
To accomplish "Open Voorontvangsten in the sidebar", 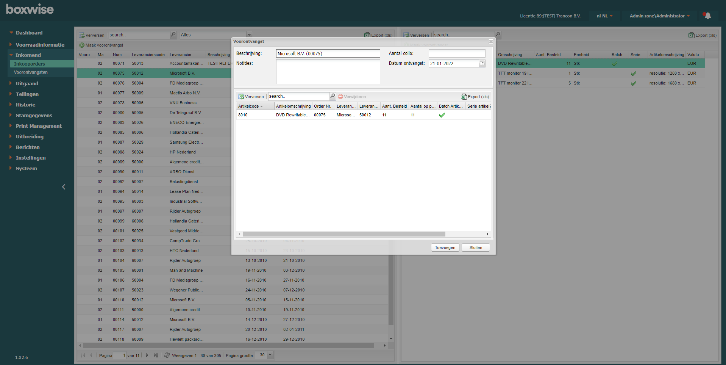I will 31,72.
